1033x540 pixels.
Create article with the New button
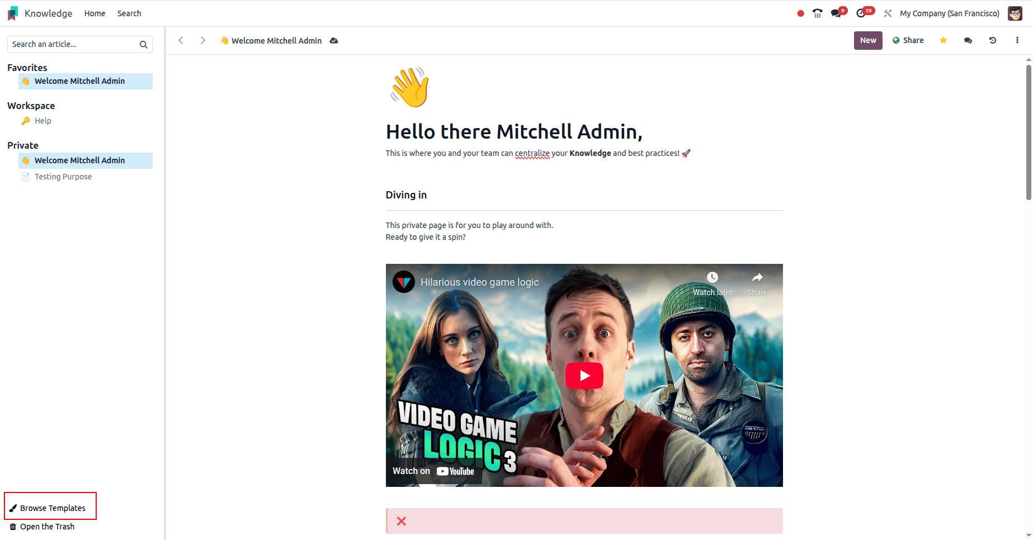868,40
